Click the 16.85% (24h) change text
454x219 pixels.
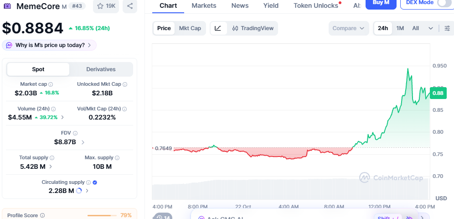[x=93, y=28]
